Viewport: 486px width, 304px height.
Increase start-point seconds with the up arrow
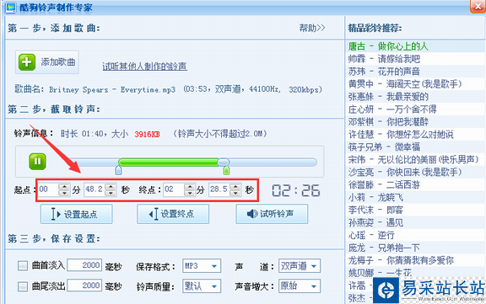pos(111,186)
